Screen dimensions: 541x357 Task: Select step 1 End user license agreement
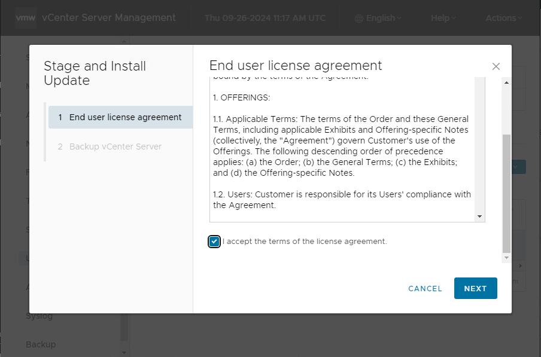click(120, 117)
